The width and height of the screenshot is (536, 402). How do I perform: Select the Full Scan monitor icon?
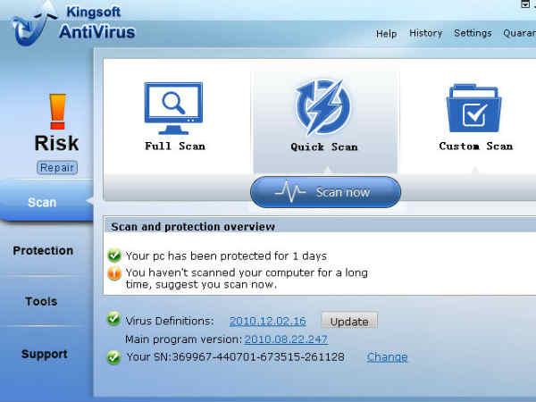click(173, 108)
